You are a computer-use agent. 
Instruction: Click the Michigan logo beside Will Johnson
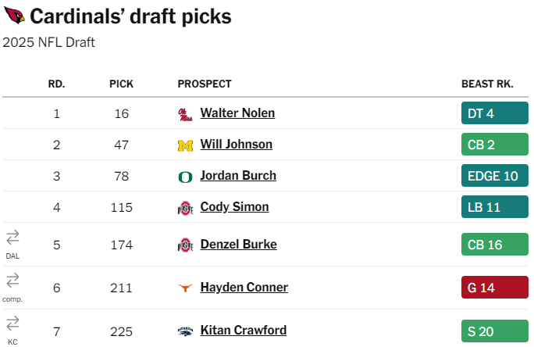tap(185, 145)
